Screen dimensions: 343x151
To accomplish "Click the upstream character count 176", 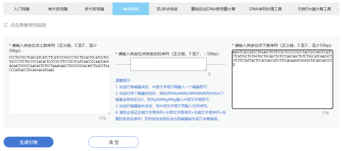I will tap(102, 118).
